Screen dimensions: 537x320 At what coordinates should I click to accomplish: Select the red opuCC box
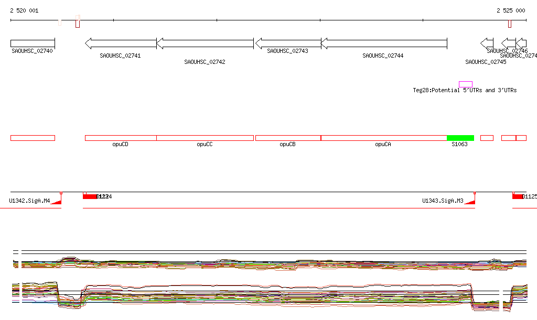pyautogui.click(x=205, y=138)
